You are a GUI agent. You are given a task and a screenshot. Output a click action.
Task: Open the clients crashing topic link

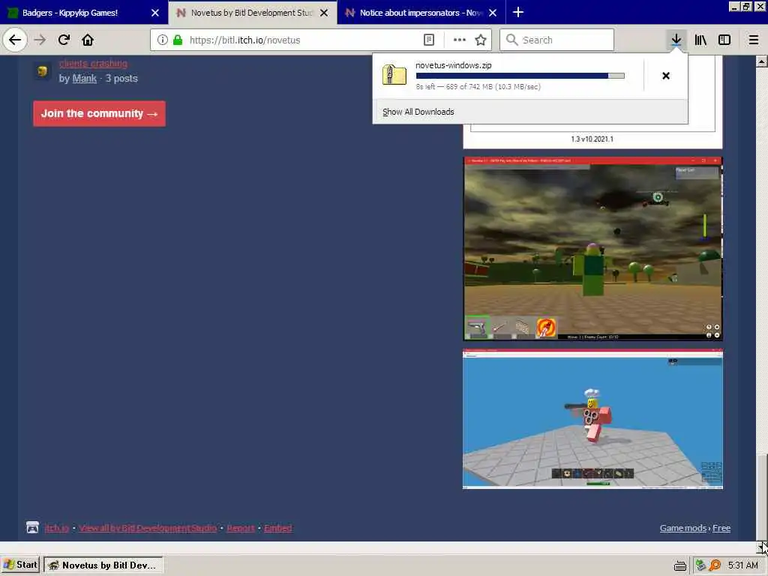93,63
